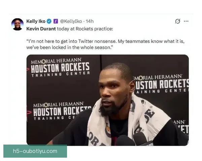
Task: Click the 14h post timestamp
Action: coord(90,21)
